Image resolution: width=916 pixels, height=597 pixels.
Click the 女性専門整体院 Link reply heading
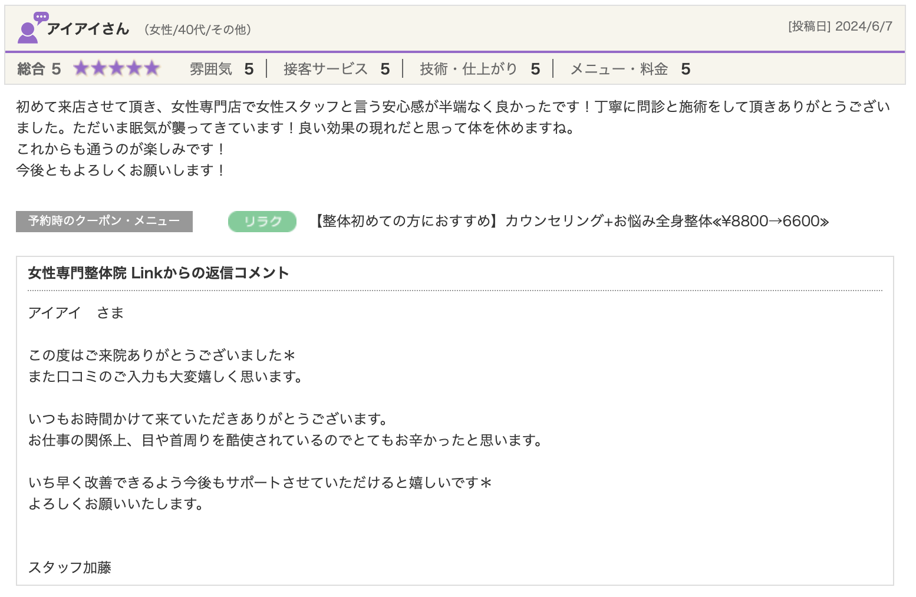click(158, 273)
